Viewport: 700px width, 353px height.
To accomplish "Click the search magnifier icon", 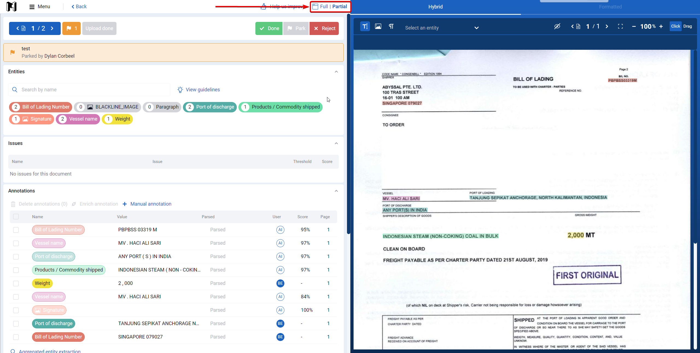I will [x=15, y=90].
